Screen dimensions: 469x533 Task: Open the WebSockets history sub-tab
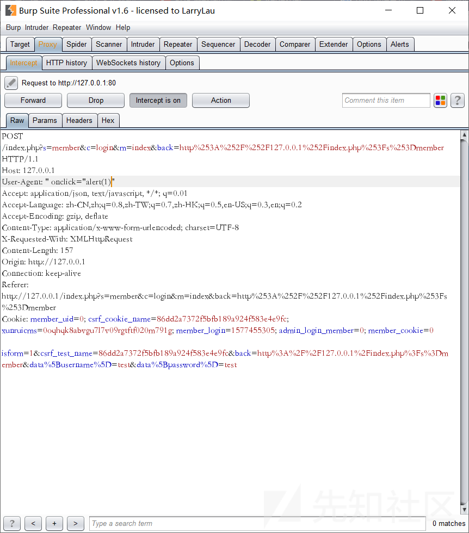(x=128, y=63)
